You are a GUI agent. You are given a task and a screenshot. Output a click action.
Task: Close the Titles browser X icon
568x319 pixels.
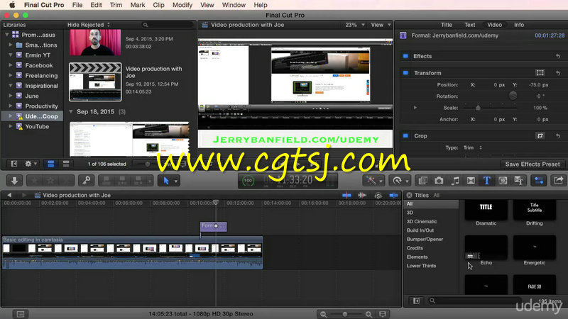tap(409, 195)
